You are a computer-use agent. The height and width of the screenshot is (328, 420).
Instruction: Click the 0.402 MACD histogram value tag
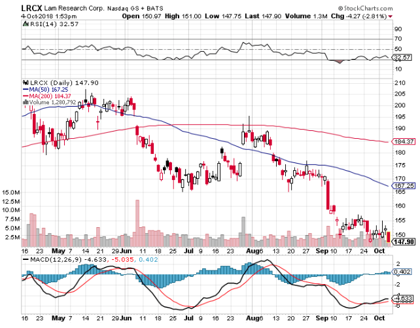coord(404,272)
